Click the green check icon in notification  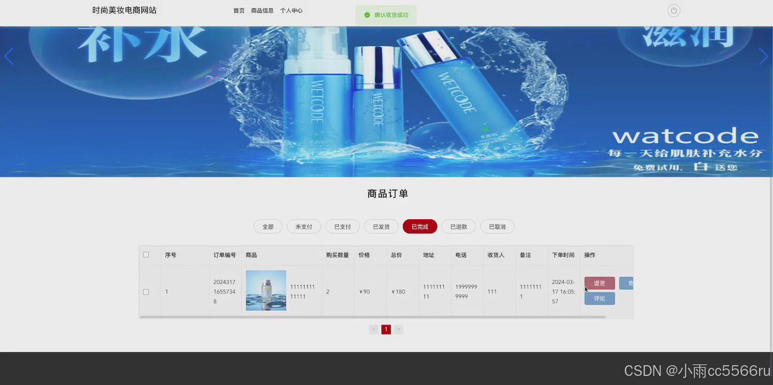(367, 15)
